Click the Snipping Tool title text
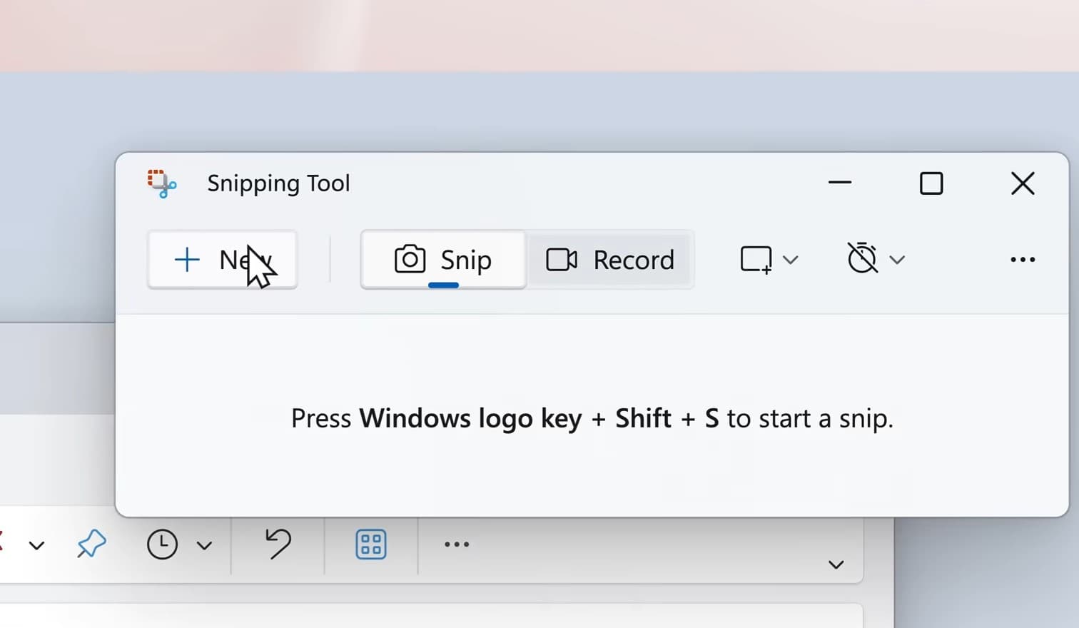Screen dimensions: 1079x628 tap(278, 183)
